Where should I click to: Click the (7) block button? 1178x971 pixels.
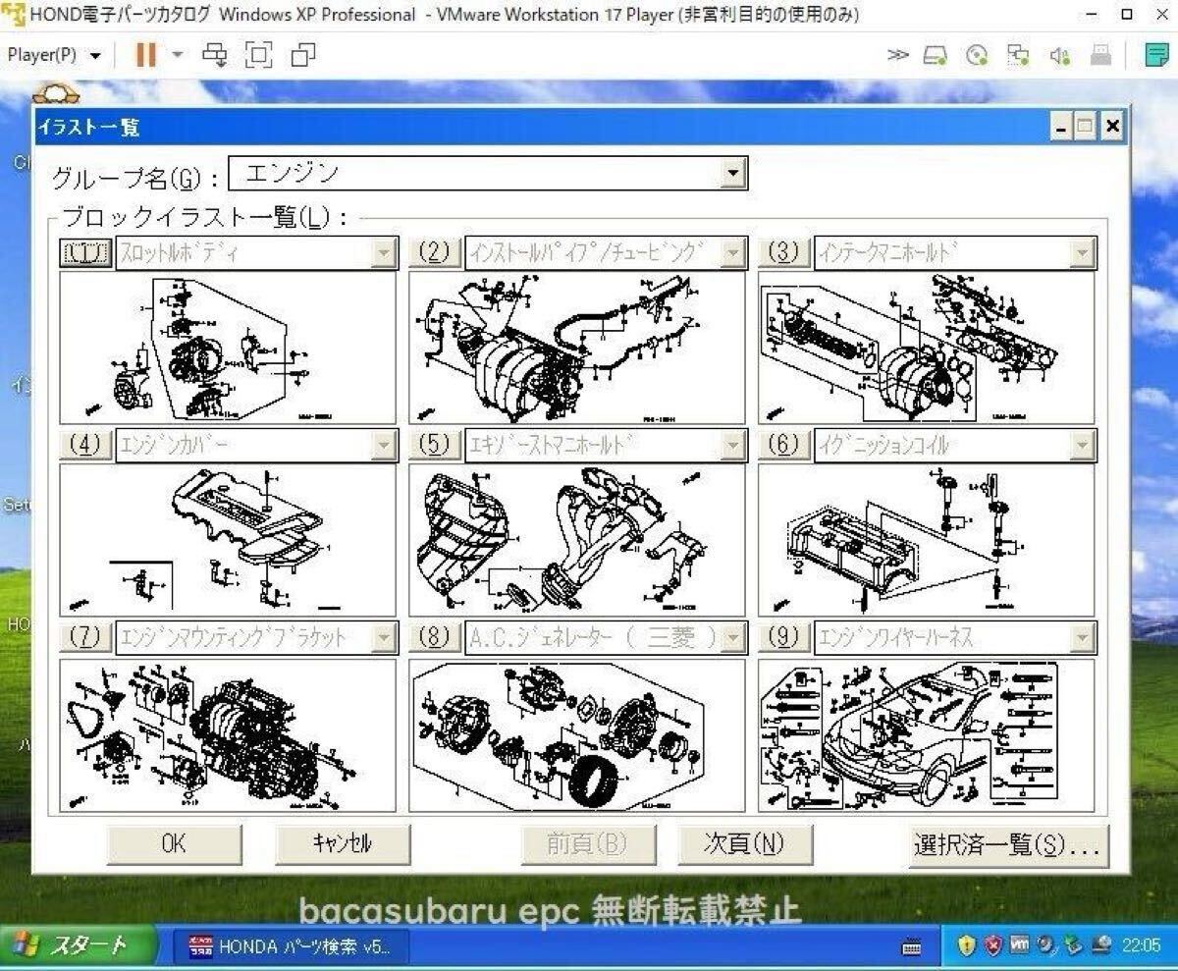[85, 638]
